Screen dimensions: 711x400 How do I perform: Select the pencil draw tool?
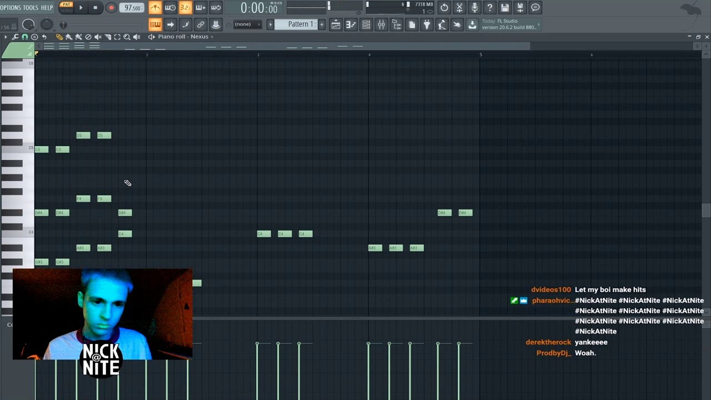(59, 37)
